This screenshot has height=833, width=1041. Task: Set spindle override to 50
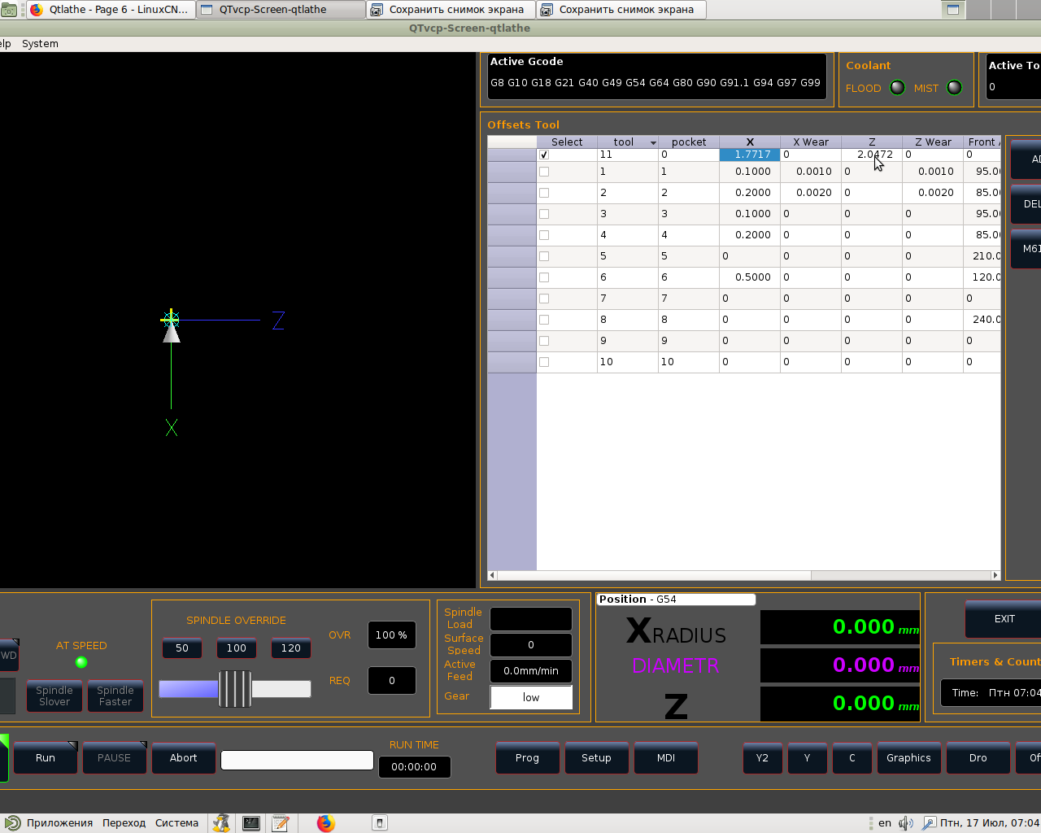coord(182,648)
